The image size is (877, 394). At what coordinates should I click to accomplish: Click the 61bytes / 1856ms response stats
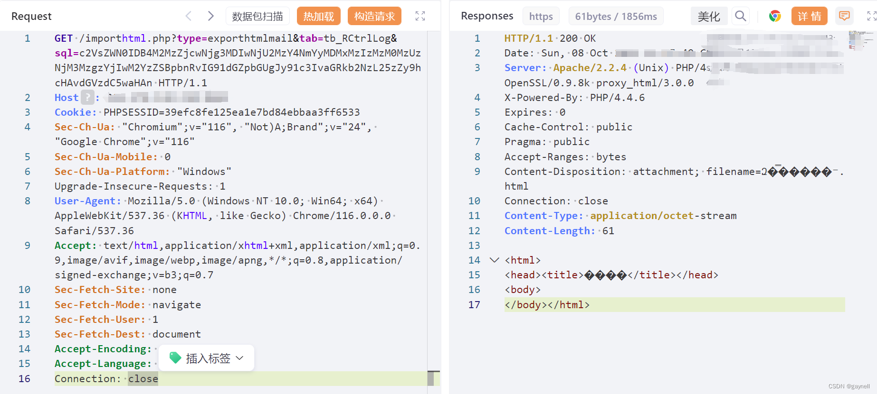[x=616, y=16]
